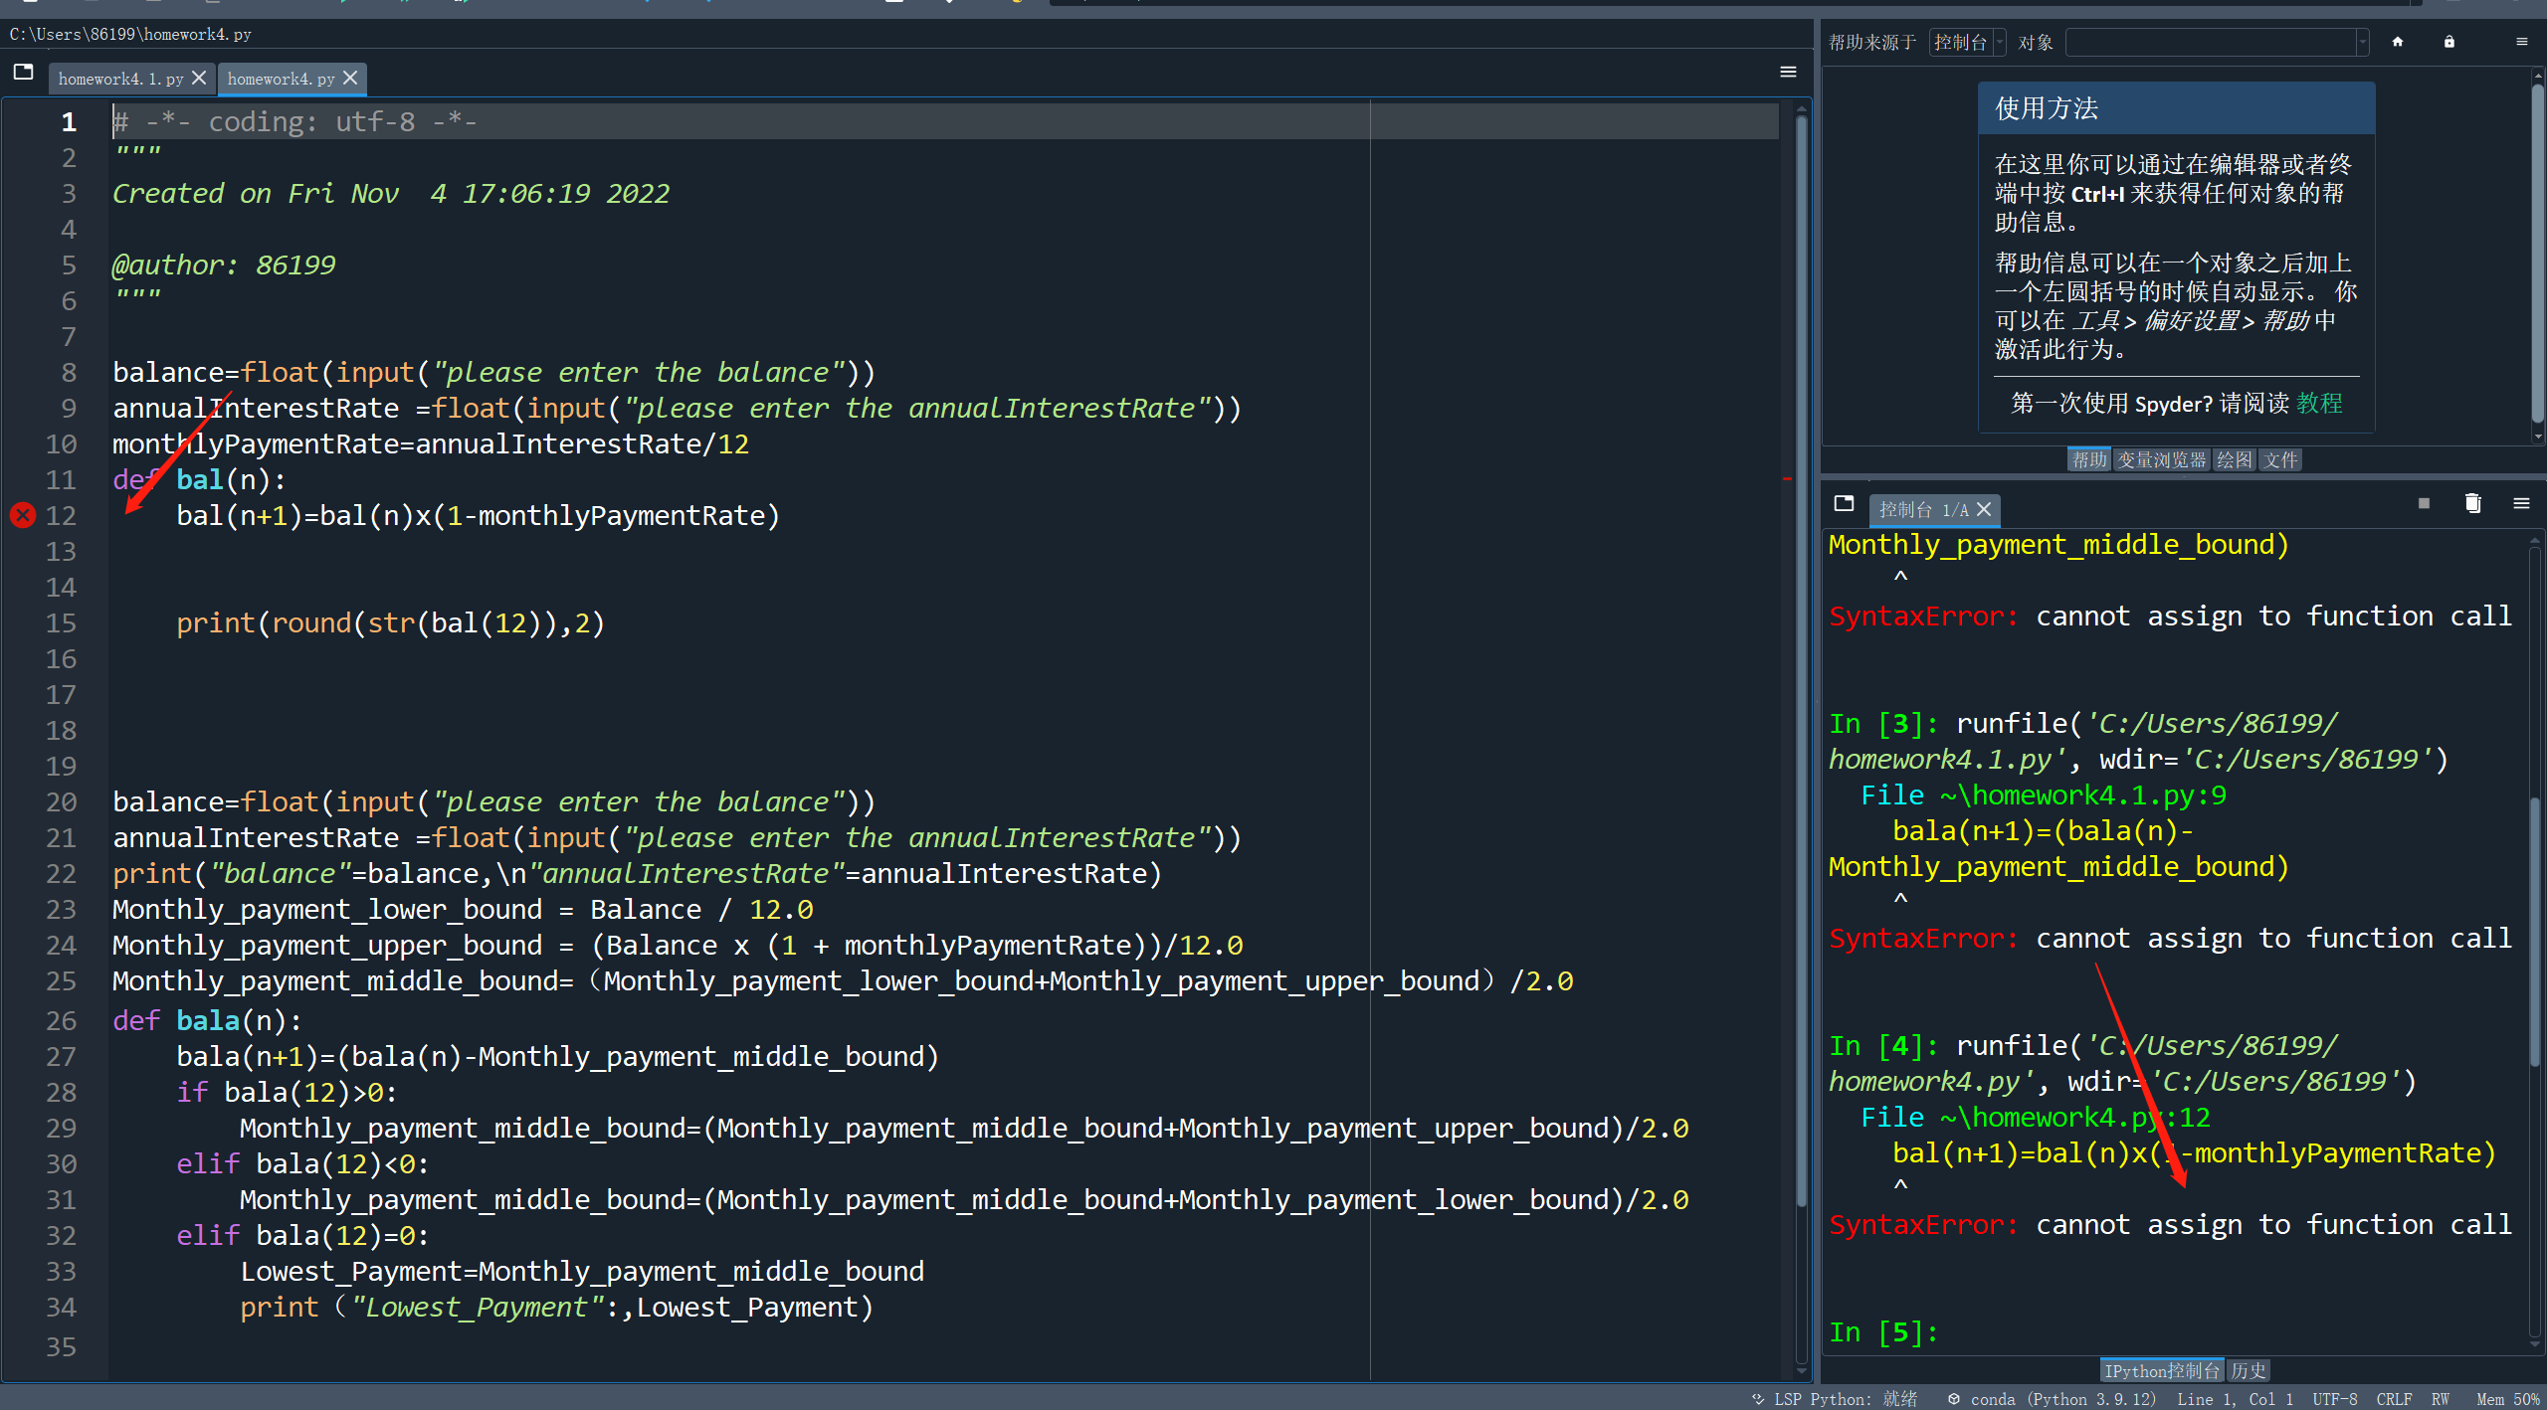Viewport: 2547px width, 1410px height.
Task: Click the Line 1, Col 1 indicator
Action: 2235,1399
